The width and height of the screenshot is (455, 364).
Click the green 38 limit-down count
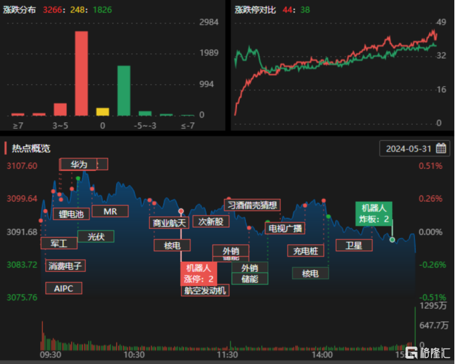[305, 9]
